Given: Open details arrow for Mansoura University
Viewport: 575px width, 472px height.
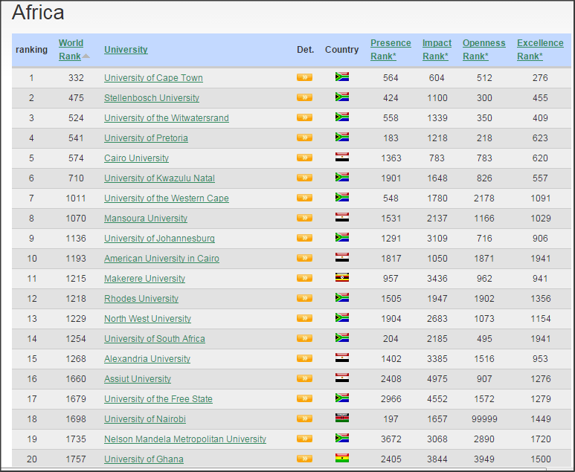Looking at the screenshot, I should (304, 218).
